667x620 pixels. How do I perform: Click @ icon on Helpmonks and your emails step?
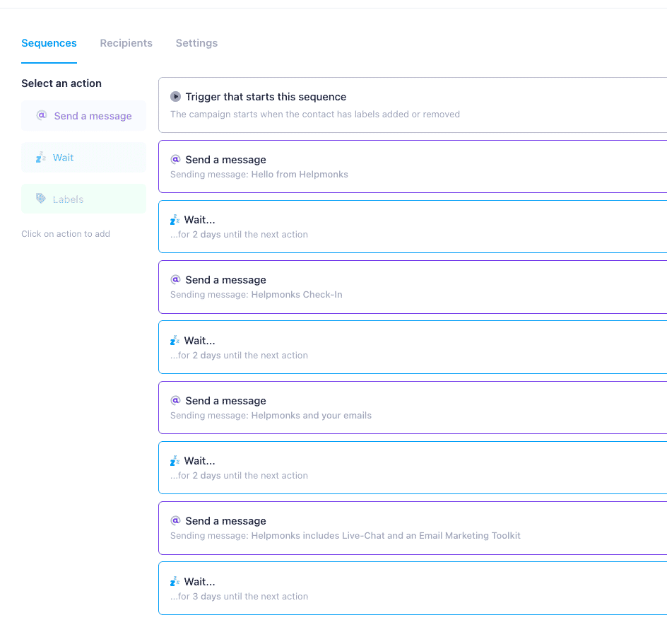coord(175,400)
